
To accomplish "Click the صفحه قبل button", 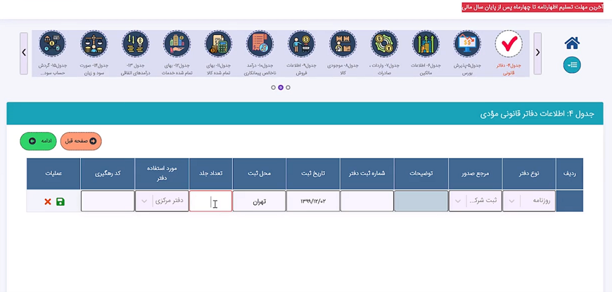I will [81, 141].
